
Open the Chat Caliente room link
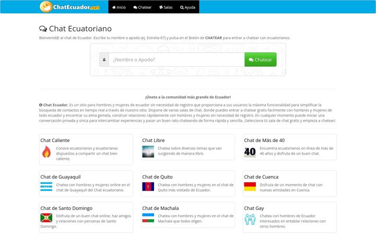pos(55,140)
